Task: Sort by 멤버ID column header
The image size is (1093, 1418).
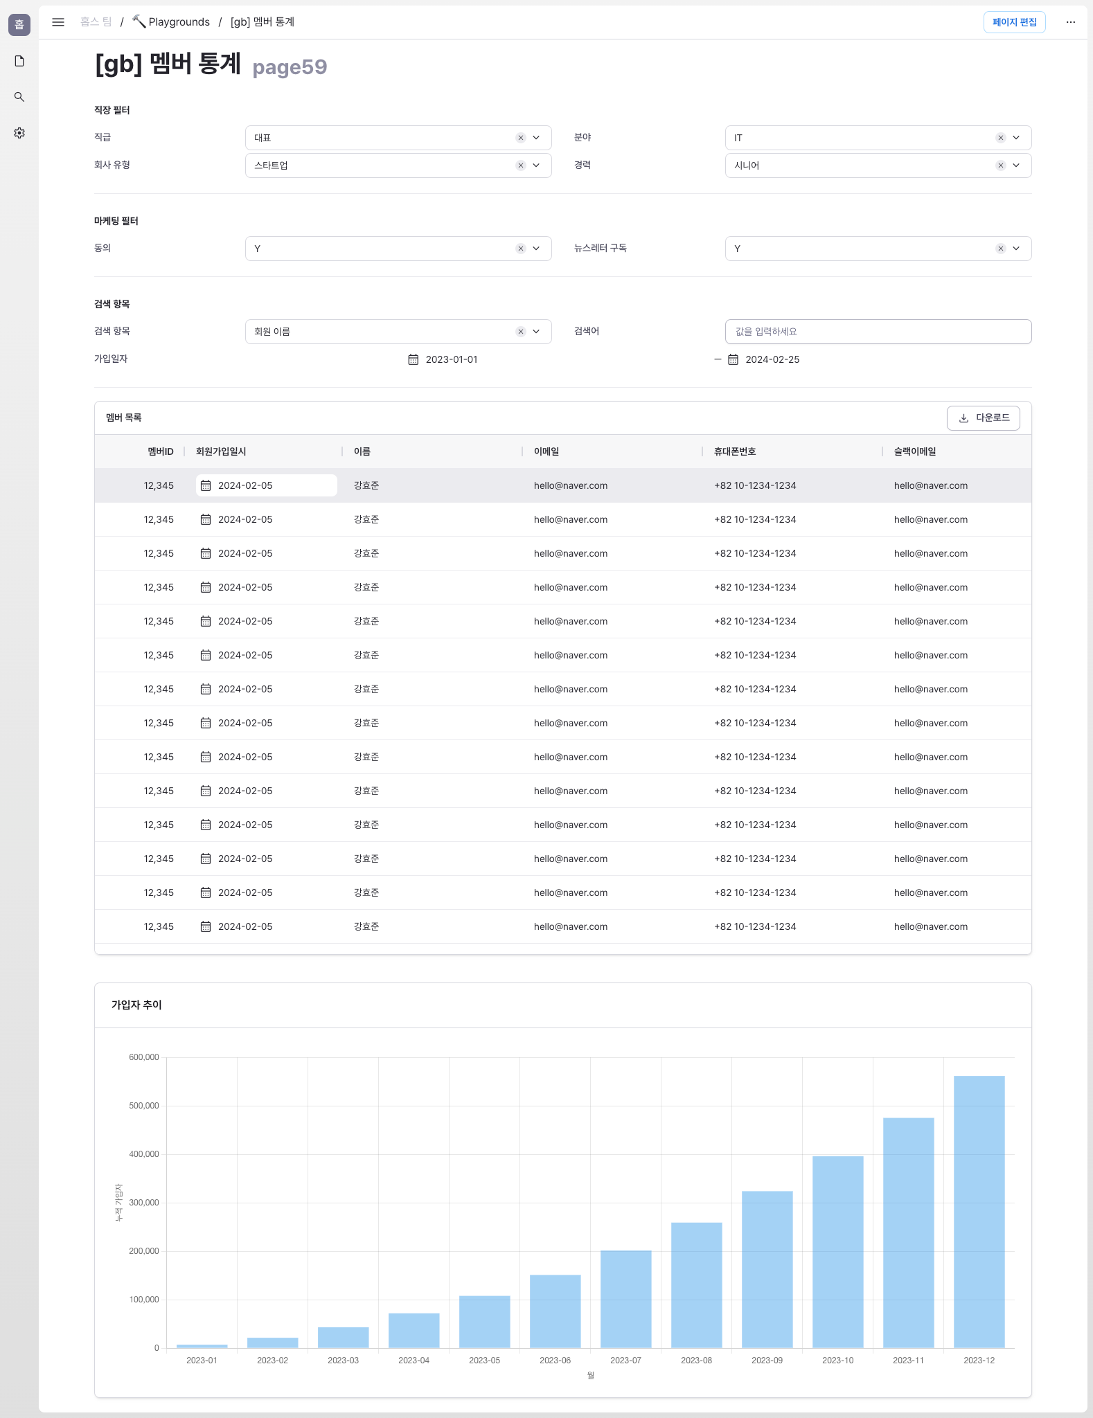Action: [161, 451]
